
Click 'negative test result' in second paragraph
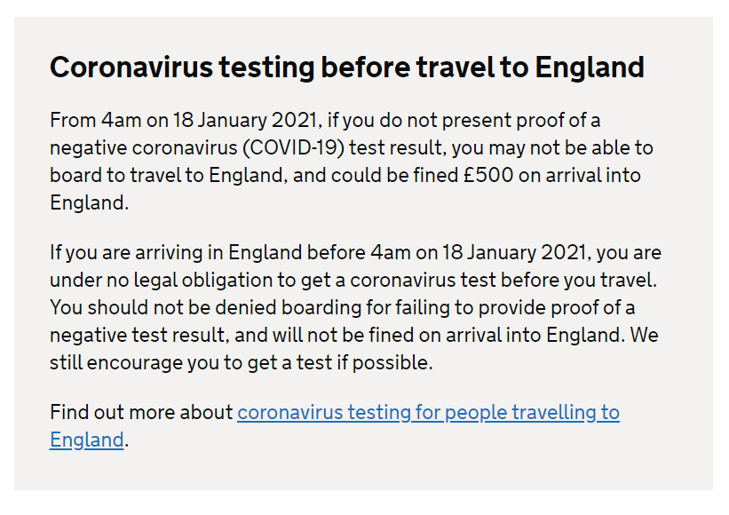click(139, 335)
